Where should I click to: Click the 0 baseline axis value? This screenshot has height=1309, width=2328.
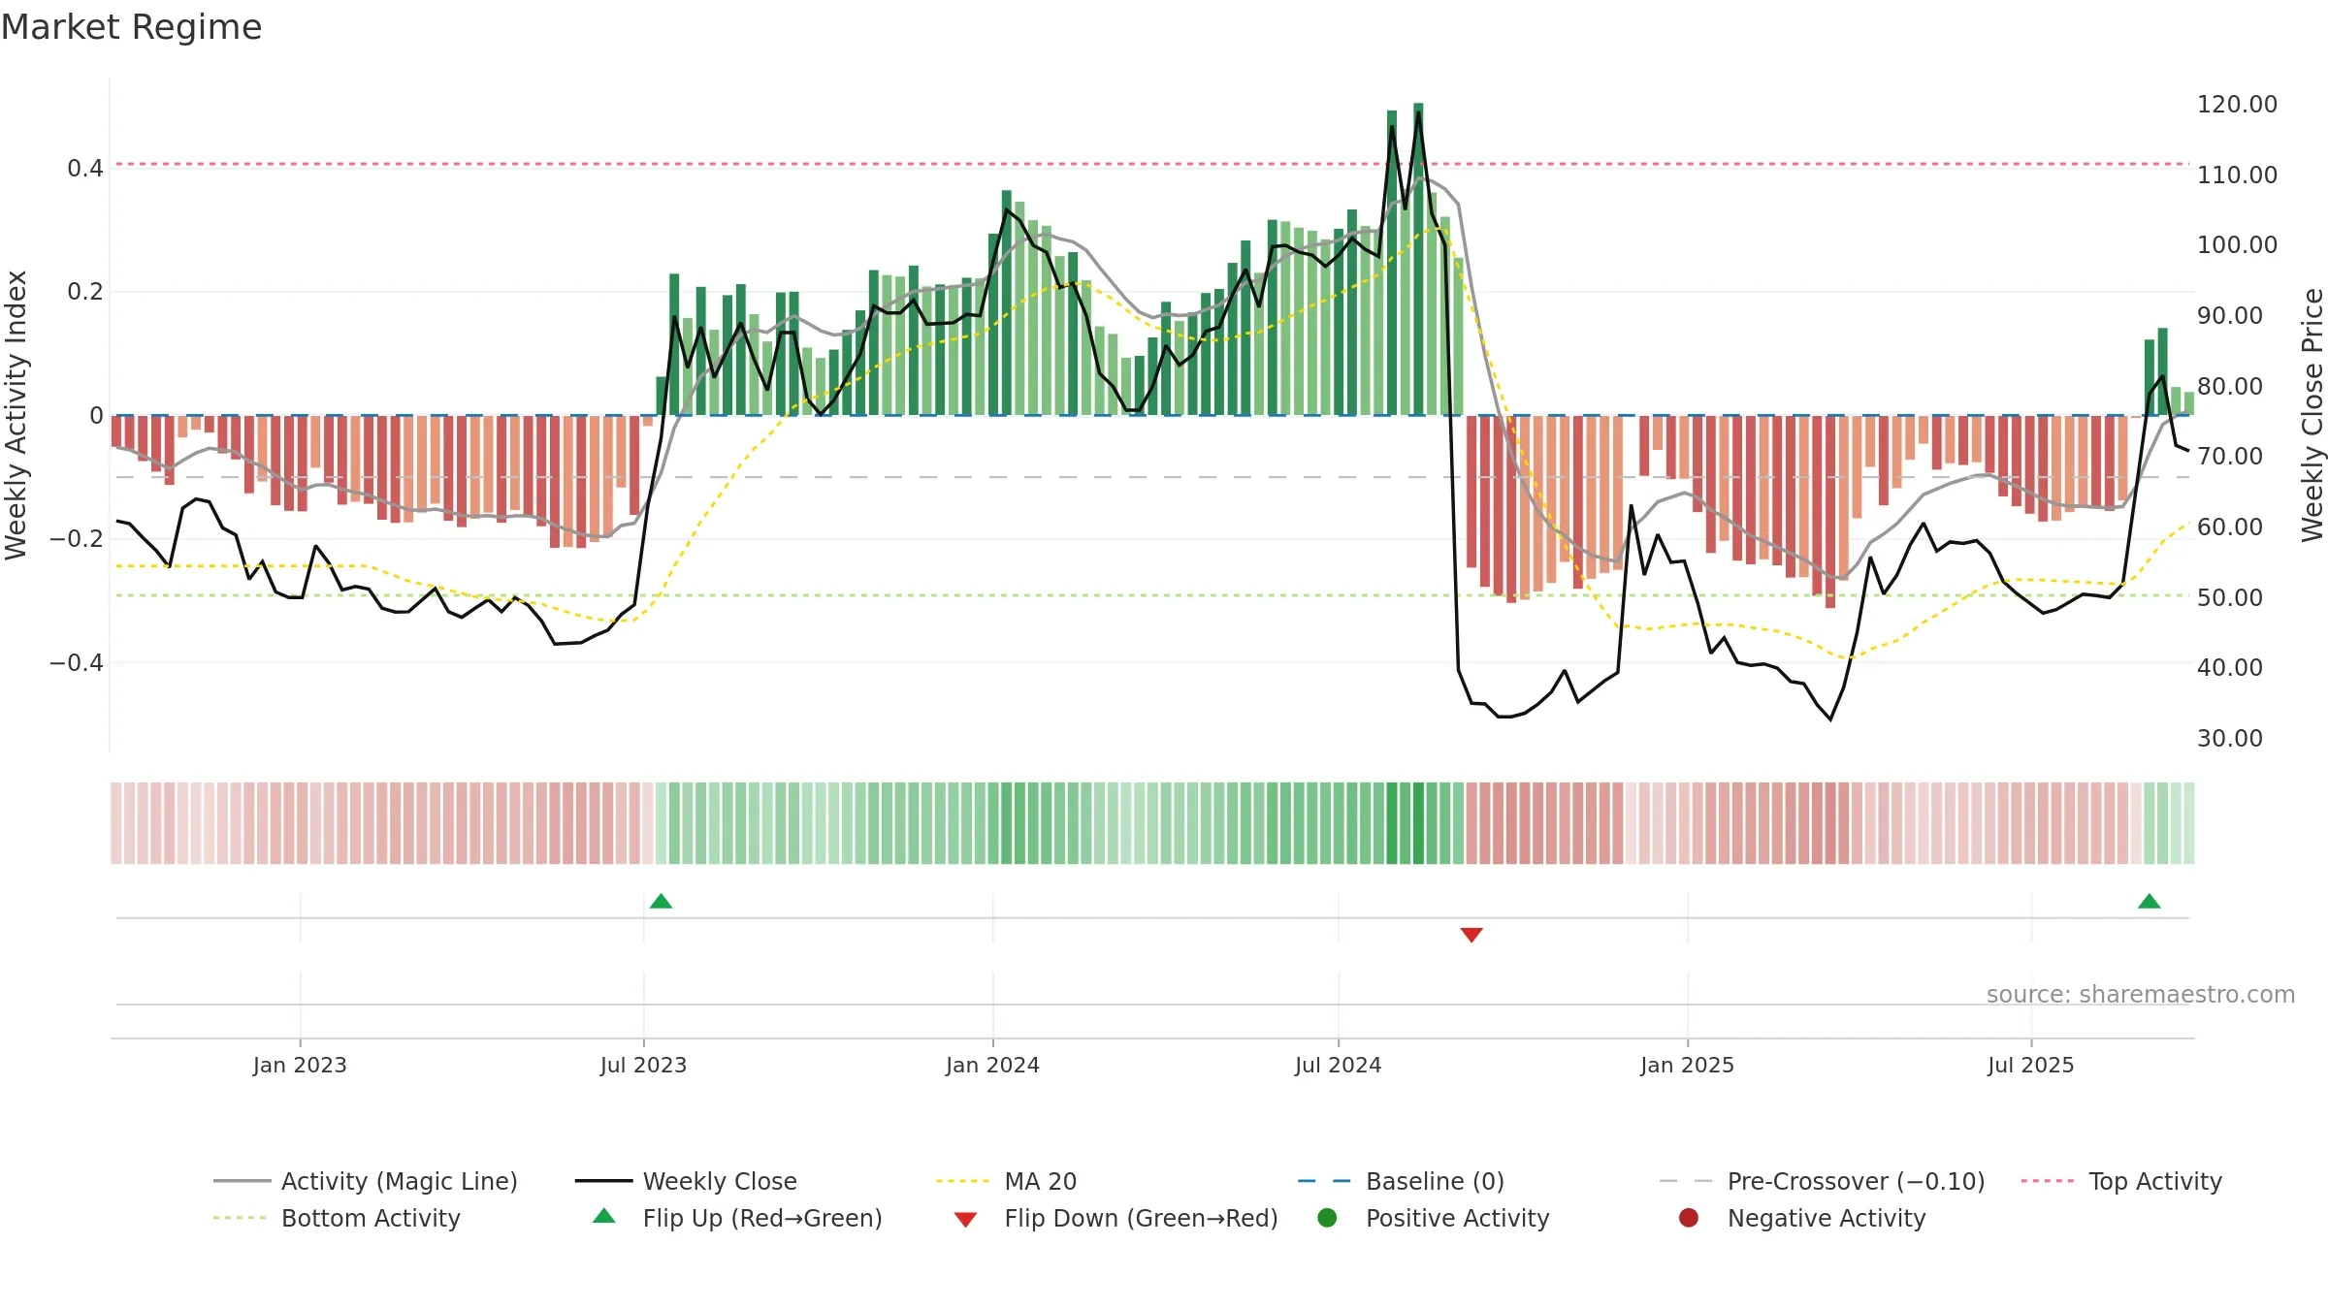click(x=96, y=416)
